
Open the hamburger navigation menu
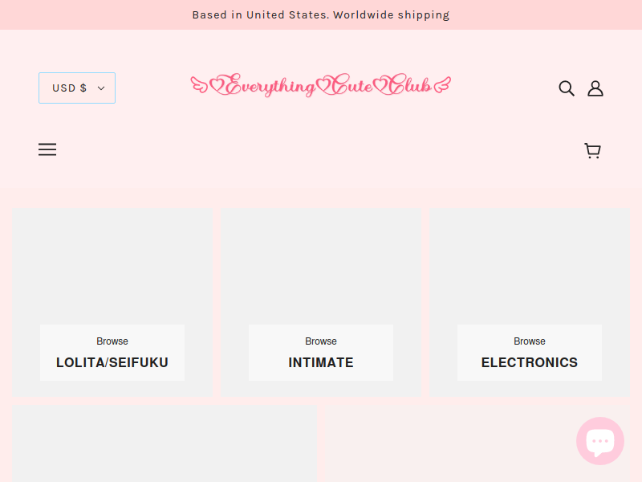click(x=47, y=149)
